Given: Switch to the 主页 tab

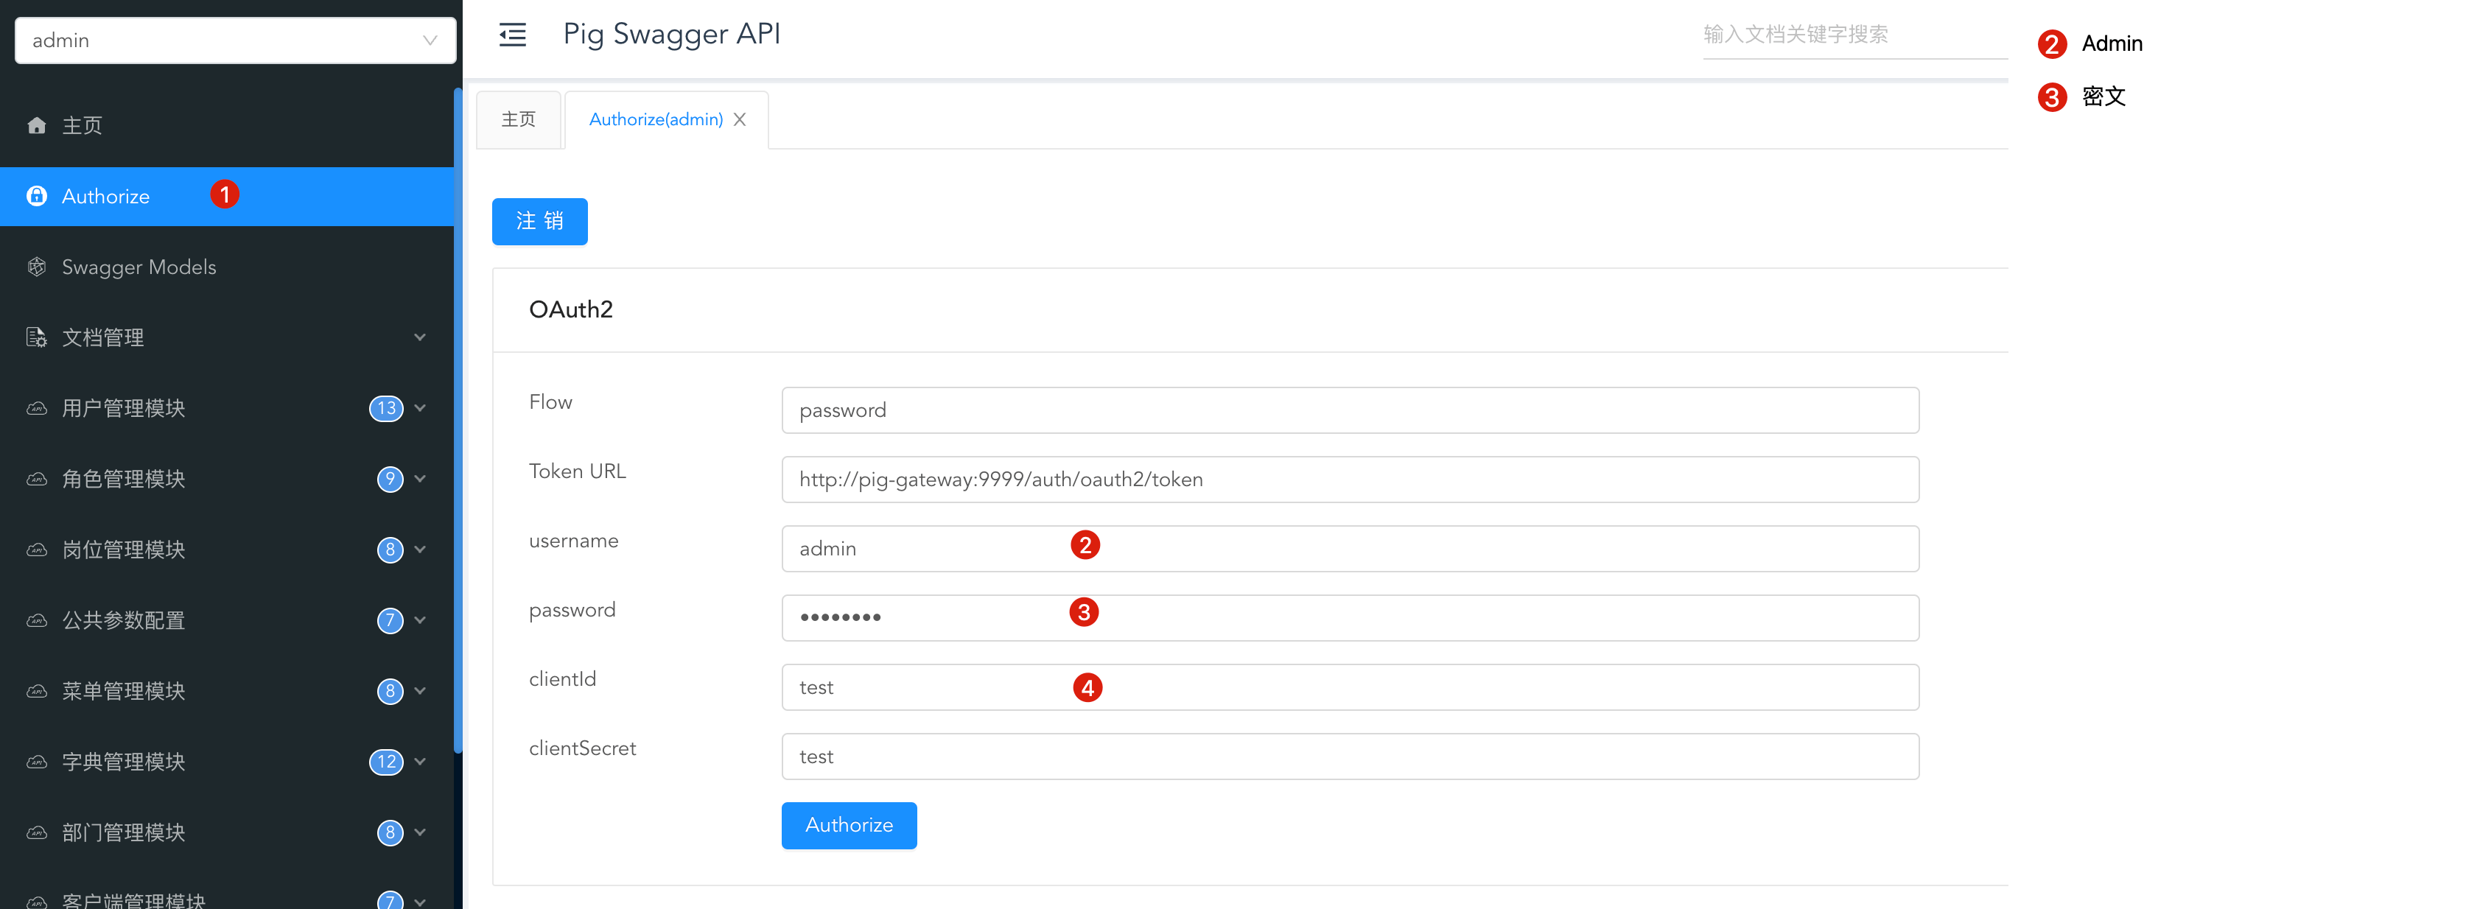Looking at the screenshot, I should tap(518, 119).
